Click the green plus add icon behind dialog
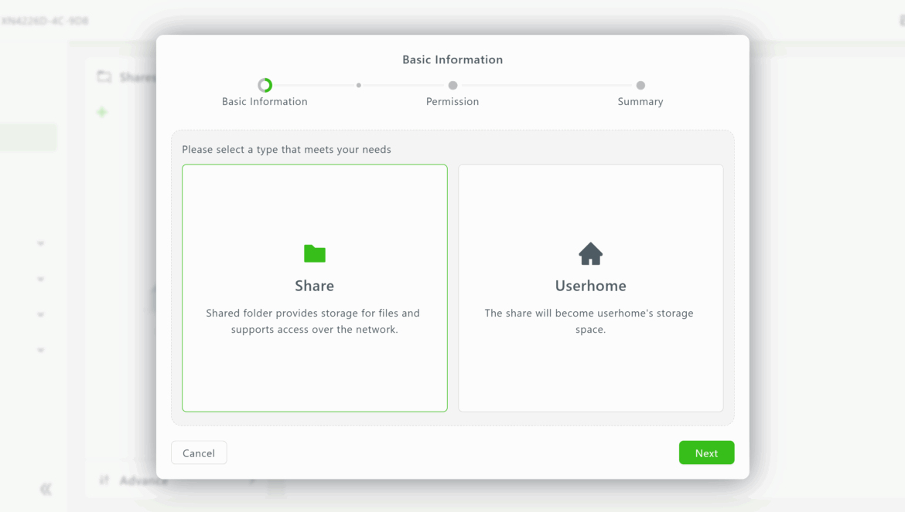The height and width of the screenshot is (512, 905). tap(102, 113)
